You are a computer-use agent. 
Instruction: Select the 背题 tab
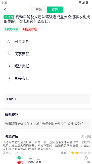click(55, 10)
